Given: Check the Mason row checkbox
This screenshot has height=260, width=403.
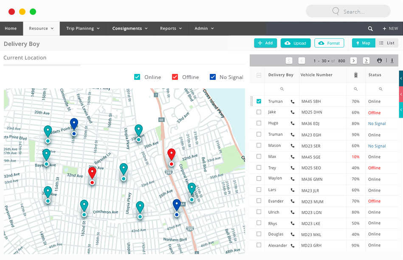Looking at the screenshot, I should (x=259, y=145).
